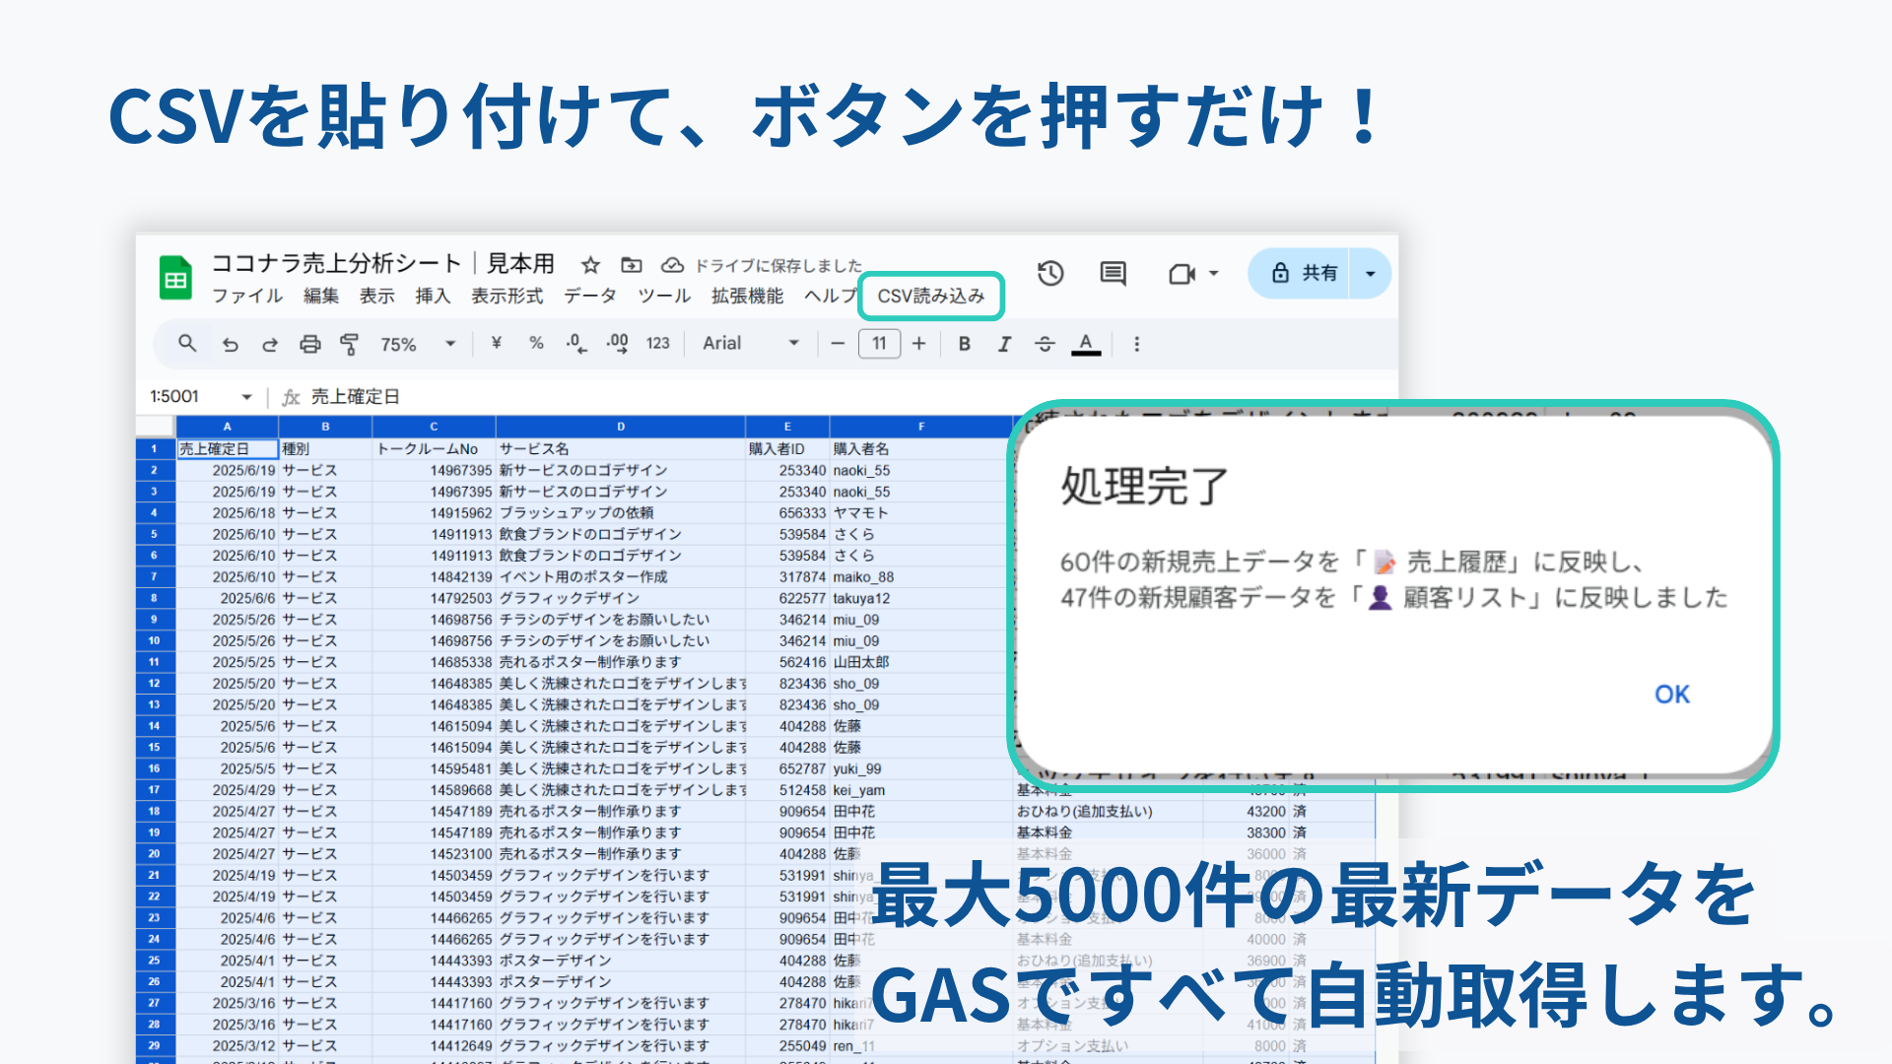Toggle bold formatting
1892x1064 pixels.
[x=965, y=344]
